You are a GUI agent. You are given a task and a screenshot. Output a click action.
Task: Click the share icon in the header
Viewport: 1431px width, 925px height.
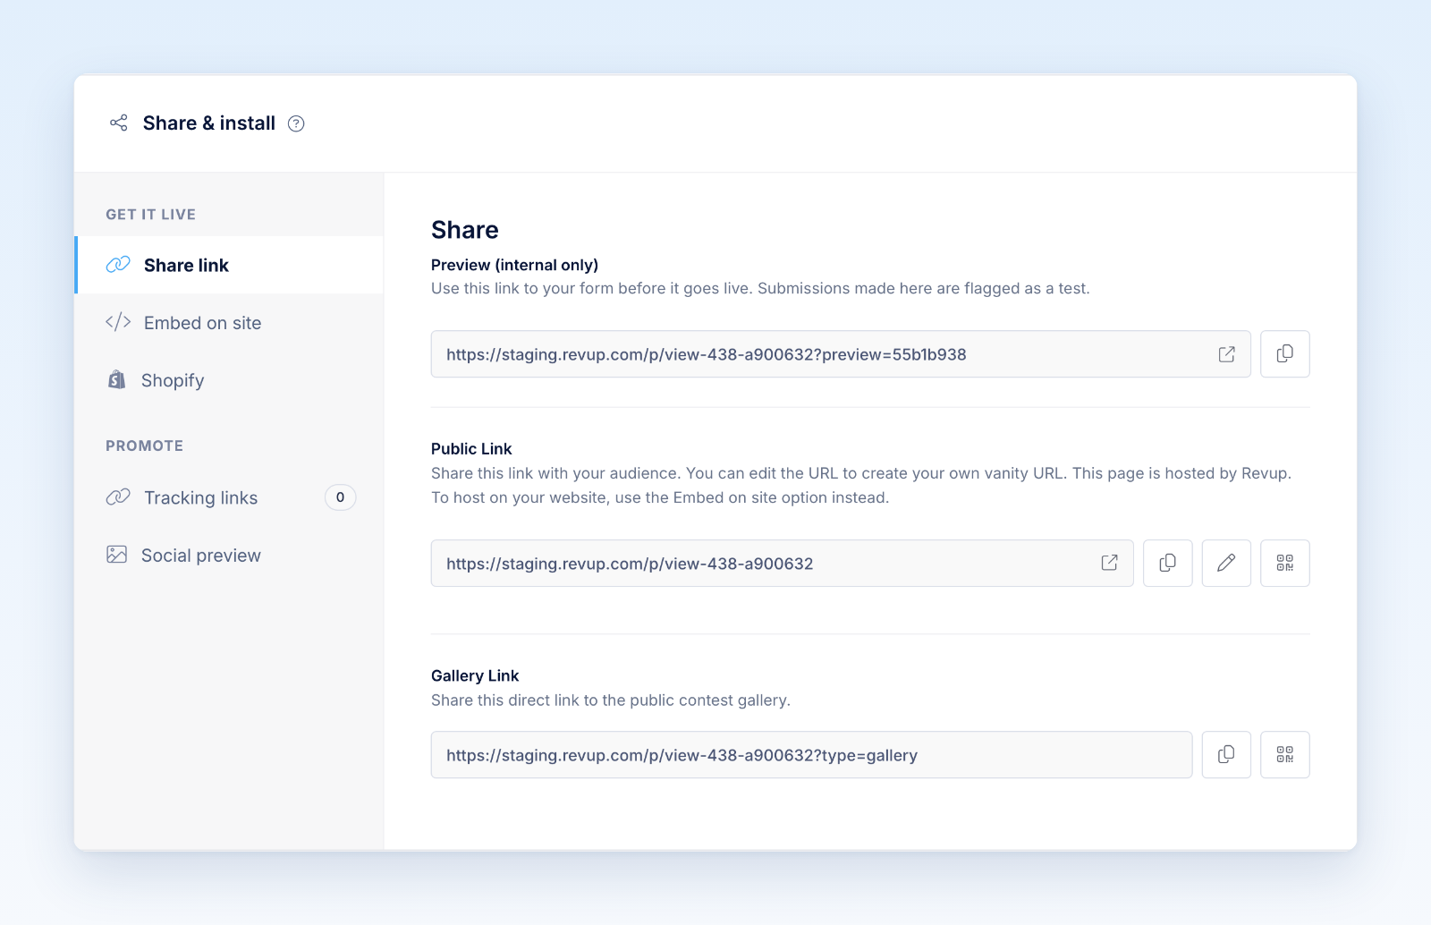tap(118, 123)
